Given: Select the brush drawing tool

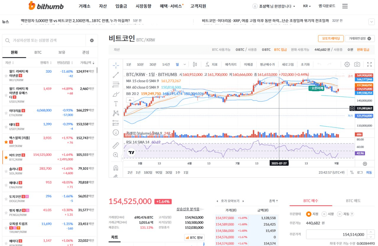Looking at the screenshot, I should pyautogui.click(x=116, y=95).
